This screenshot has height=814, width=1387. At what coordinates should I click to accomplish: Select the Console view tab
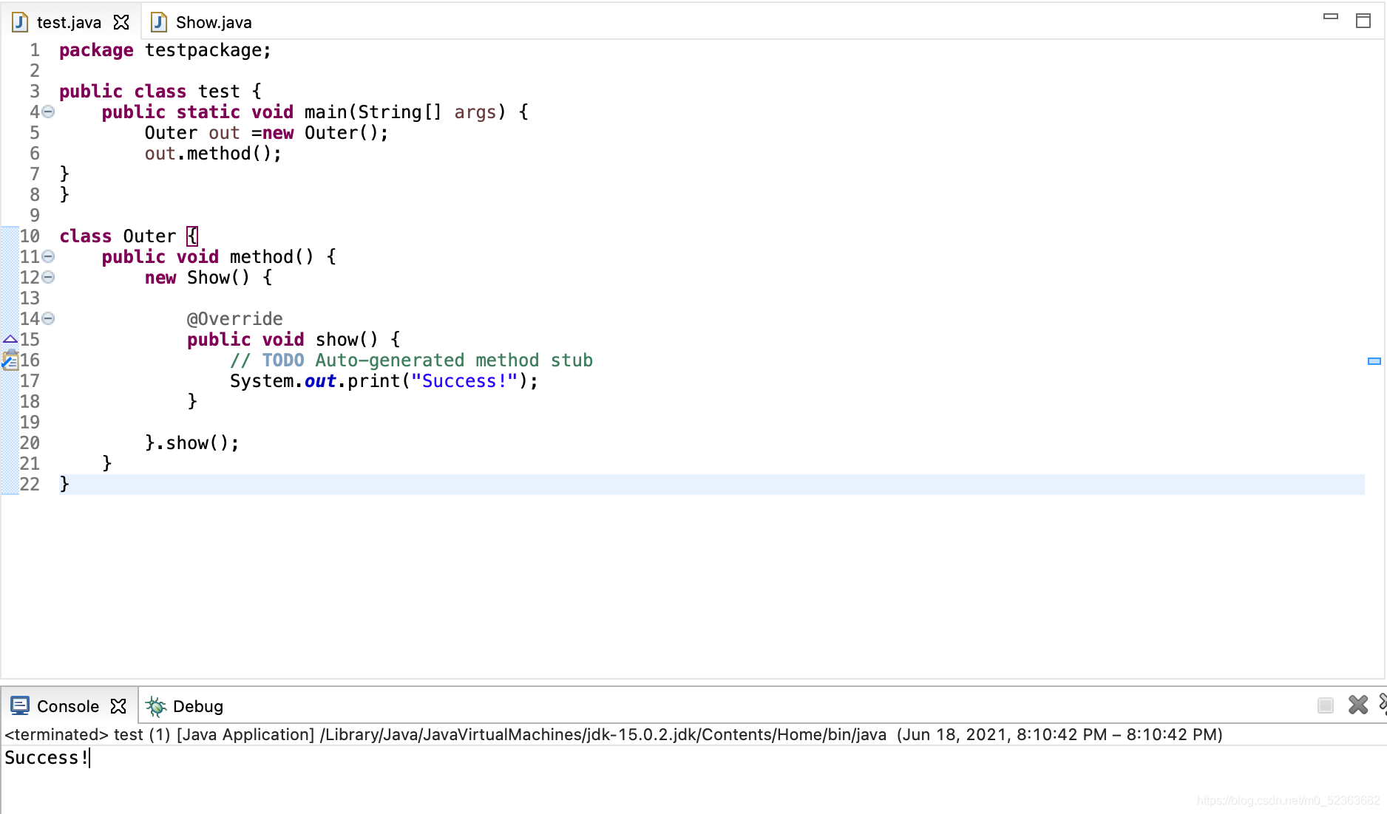click(x=68, y=706)
